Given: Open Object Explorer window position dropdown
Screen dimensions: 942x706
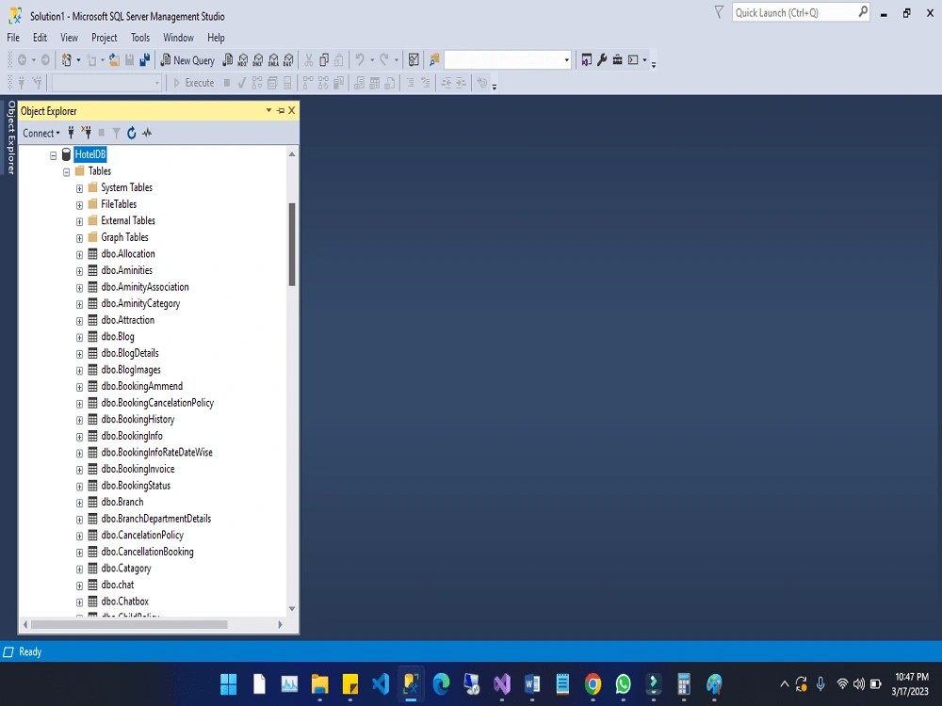Looking at the screenshot, I should pos(268,110).
